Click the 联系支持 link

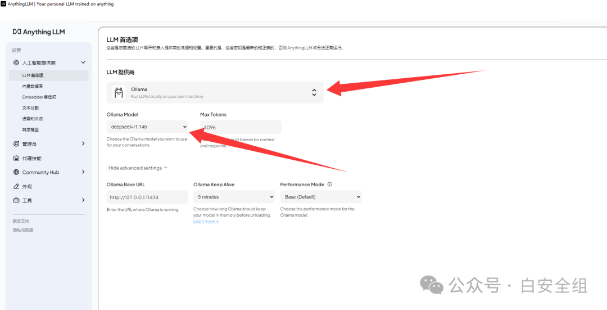pyautogui.click(x=21, y=221)
